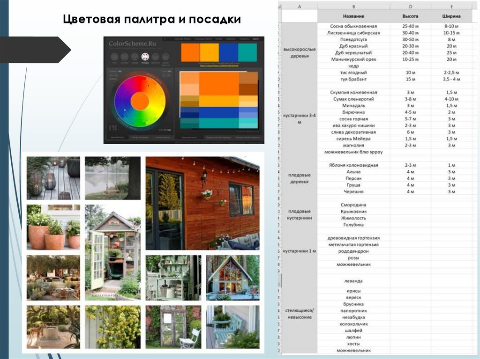Screen dimensions: 480x359
Task: Click the large orange block in palette preview
Action: coord(219,84)
